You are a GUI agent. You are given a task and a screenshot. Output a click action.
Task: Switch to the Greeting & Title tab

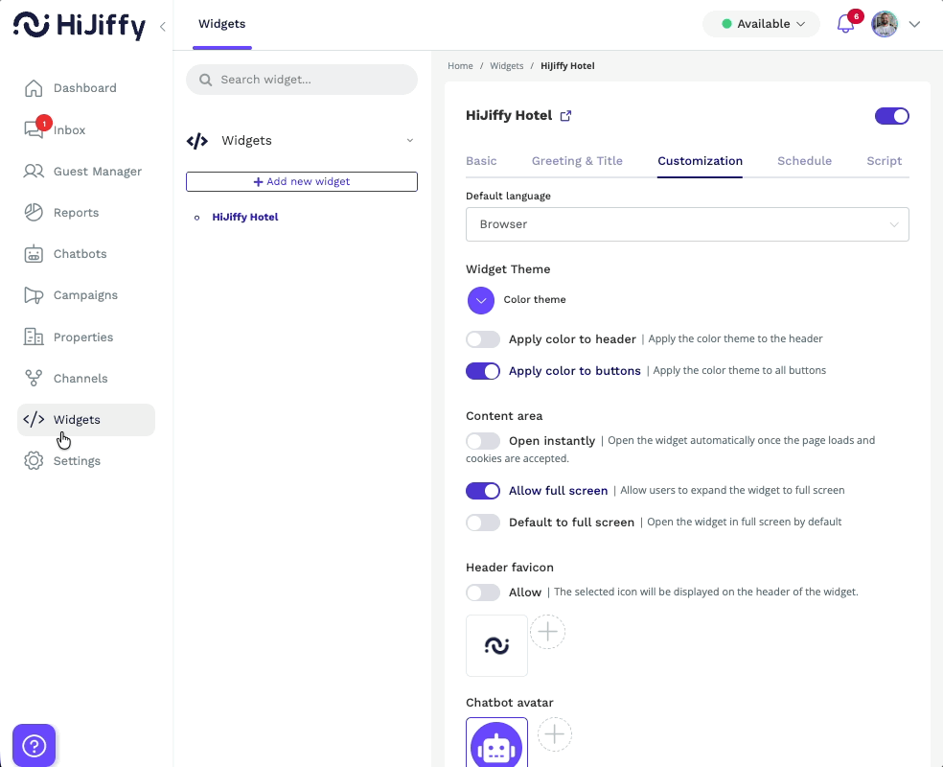(x=577, y=161)
